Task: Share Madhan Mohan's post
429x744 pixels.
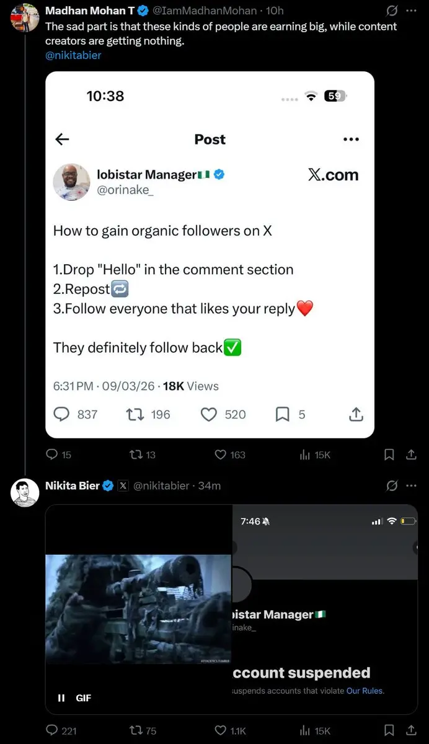Action: pos(410,455)
